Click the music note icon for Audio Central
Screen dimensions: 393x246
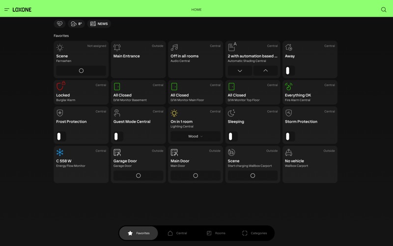coord(174,47)
